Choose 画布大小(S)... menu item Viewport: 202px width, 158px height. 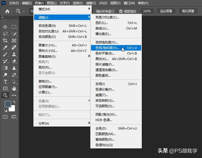(x=62, y=51)
